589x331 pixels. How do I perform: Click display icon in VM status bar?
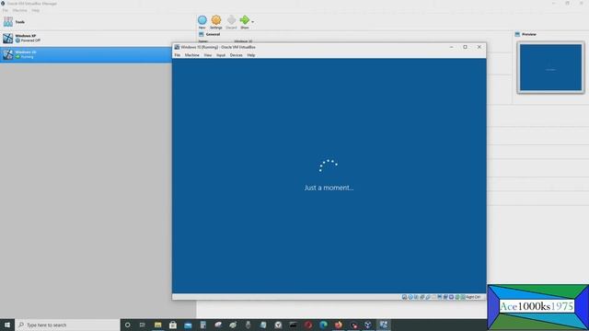point(440,297)
